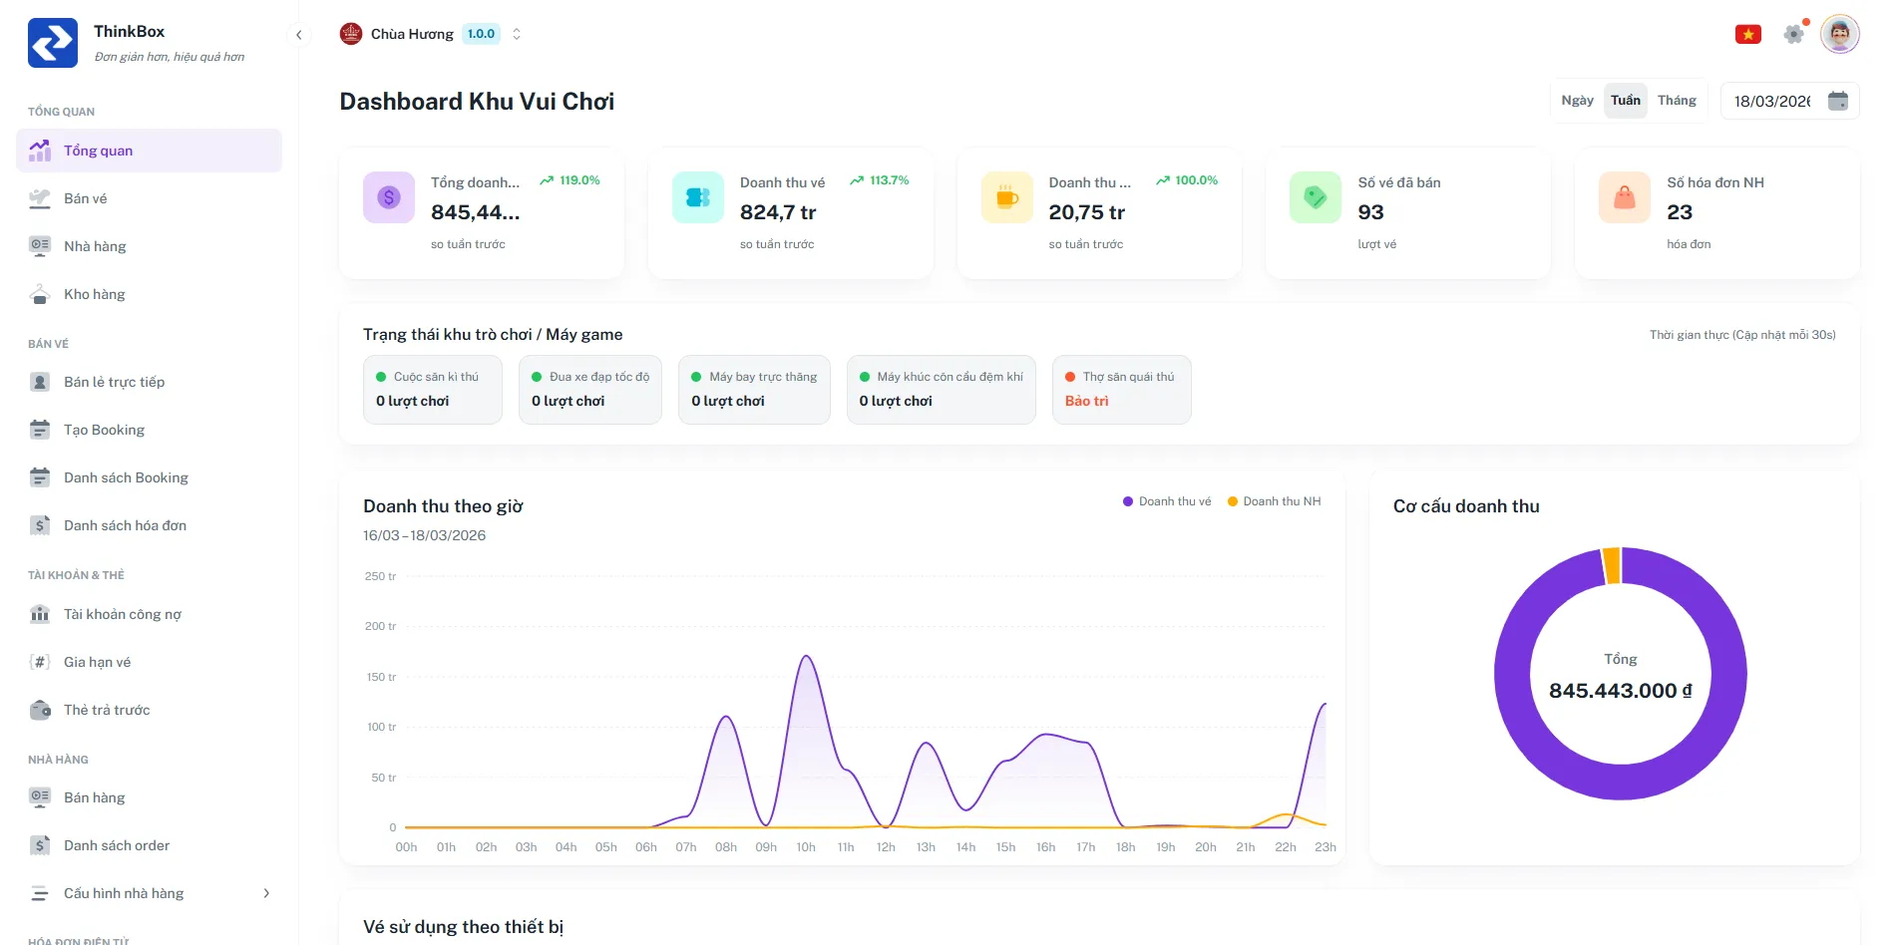Toggle Doanh thu vé chart legend
Viewport: 1898px width, 945px height.
point(1167,501)
